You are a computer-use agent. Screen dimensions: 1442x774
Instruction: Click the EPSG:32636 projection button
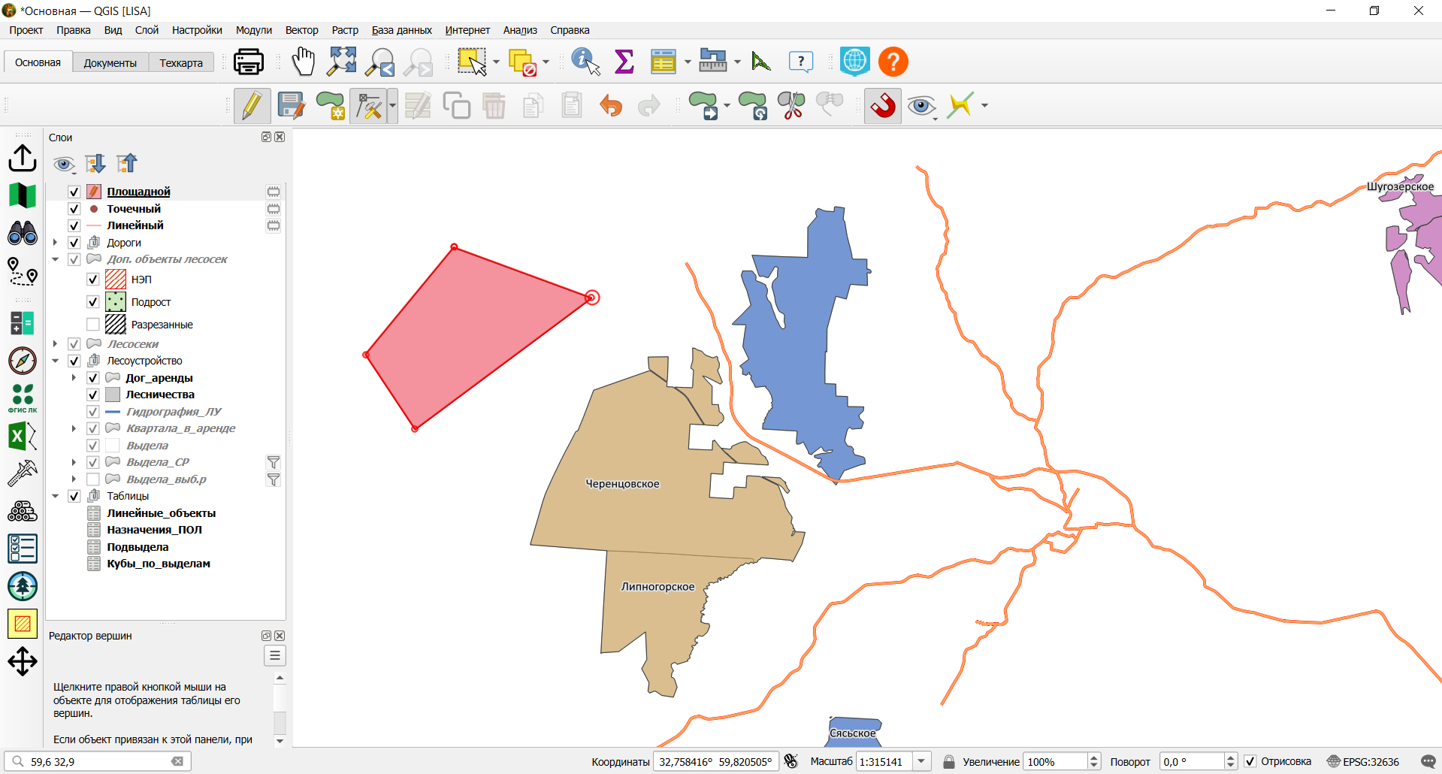[x=1363, y=762]
